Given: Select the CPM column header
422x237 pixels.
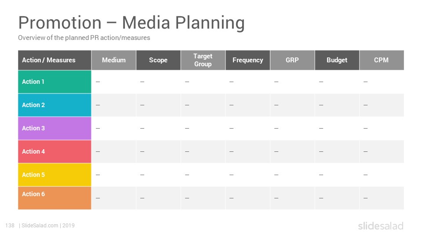Looking at the screenshot, I should pyautogui.click(x=382, y=60).
